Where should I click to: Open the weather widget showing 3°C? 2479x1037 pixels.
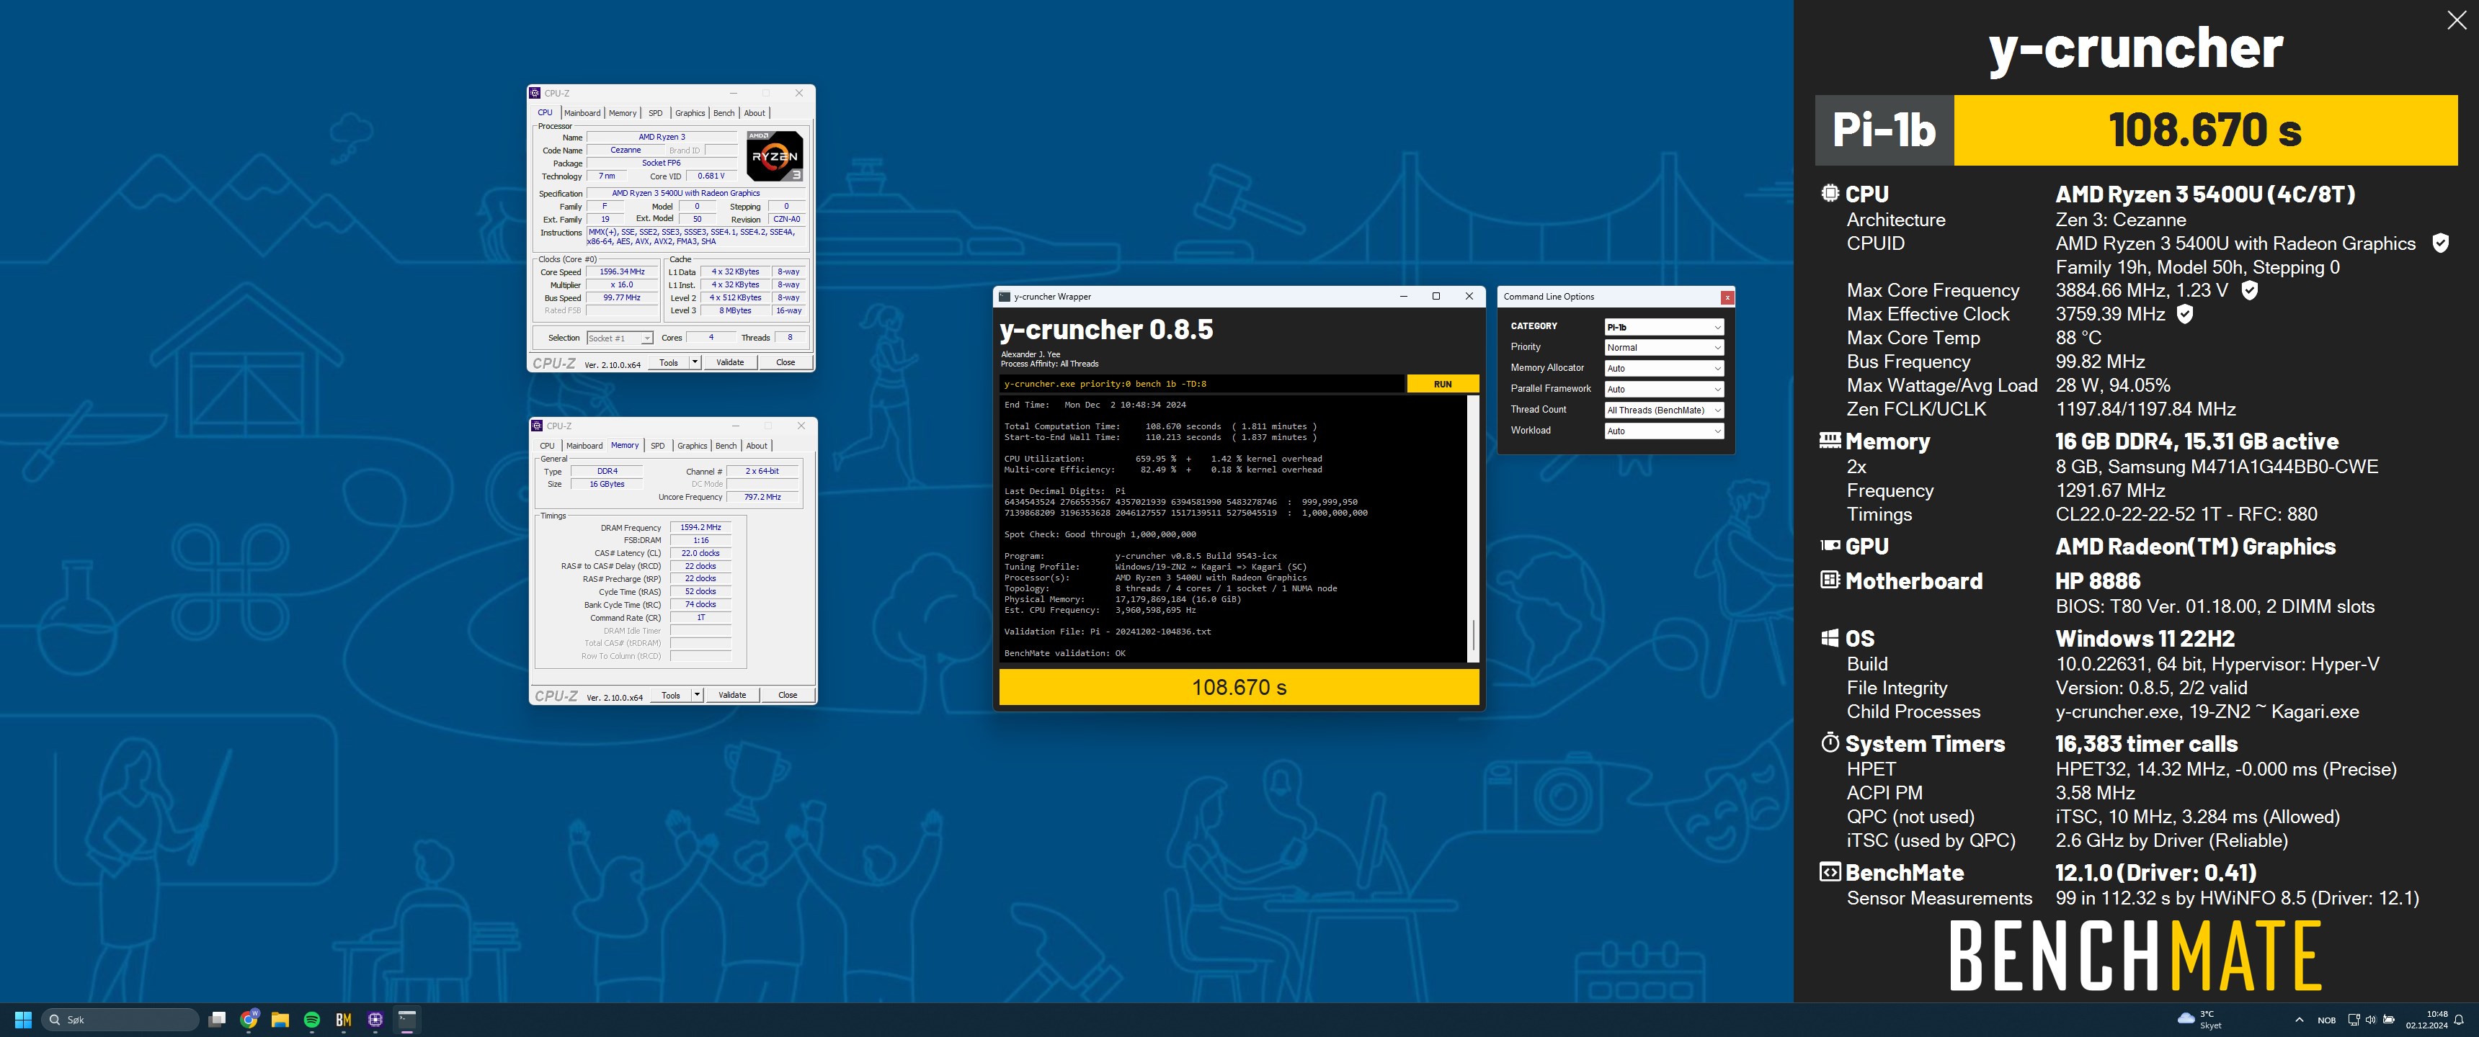point(2199,1020)
